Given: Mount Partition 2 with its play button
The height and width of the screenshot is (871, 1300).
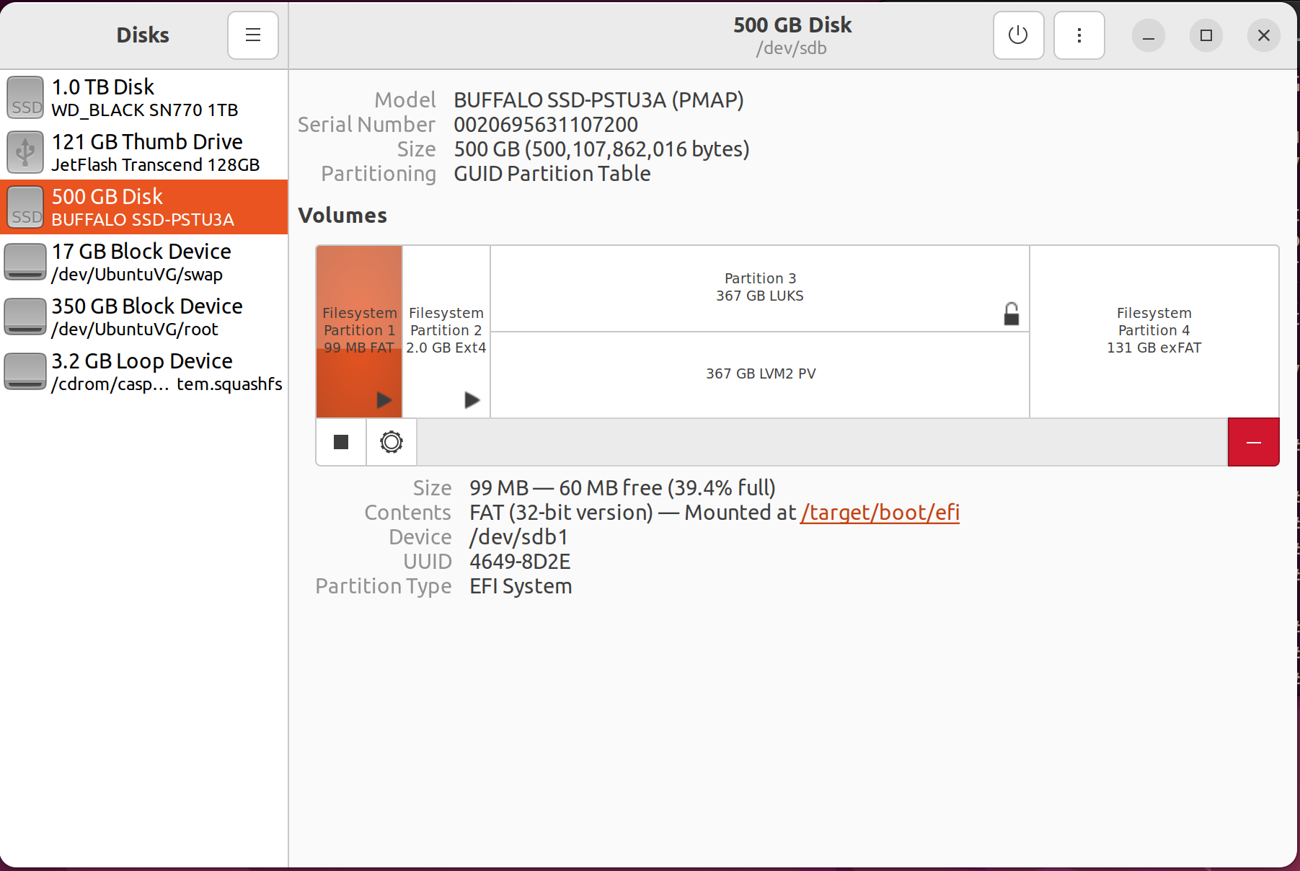Looking at the screenshot, I should [472, 399].
